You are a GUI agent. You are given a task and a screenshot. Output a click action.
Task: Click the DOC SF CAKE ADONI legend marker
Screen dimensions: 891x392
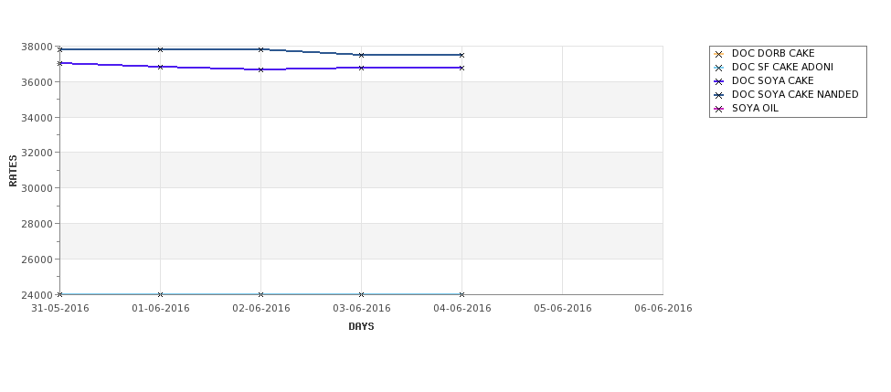coord(719,68)
